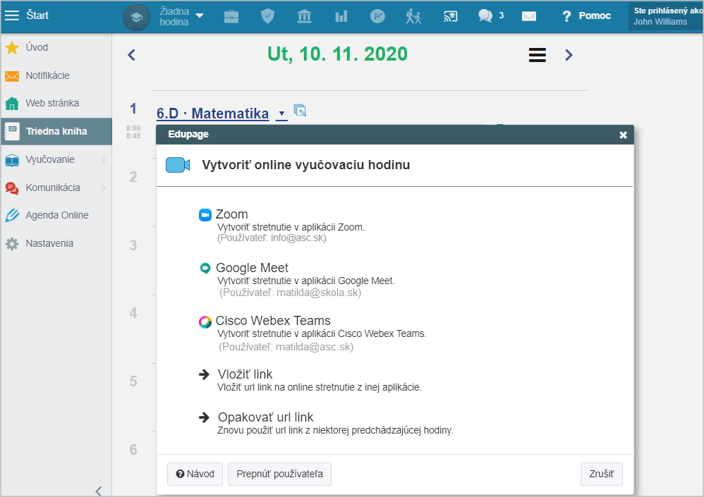Screen dimensions: 704x497
Task: Click the Zoom app icon
Action: click(205, 215)
